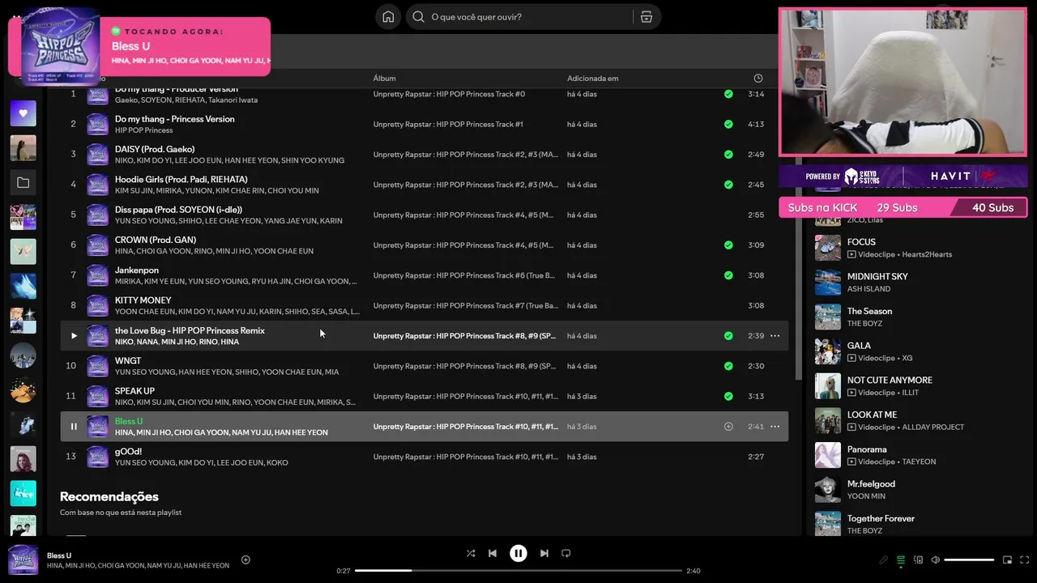Click the search magnifier icon
1037x583 pixels.
[418, 17]
